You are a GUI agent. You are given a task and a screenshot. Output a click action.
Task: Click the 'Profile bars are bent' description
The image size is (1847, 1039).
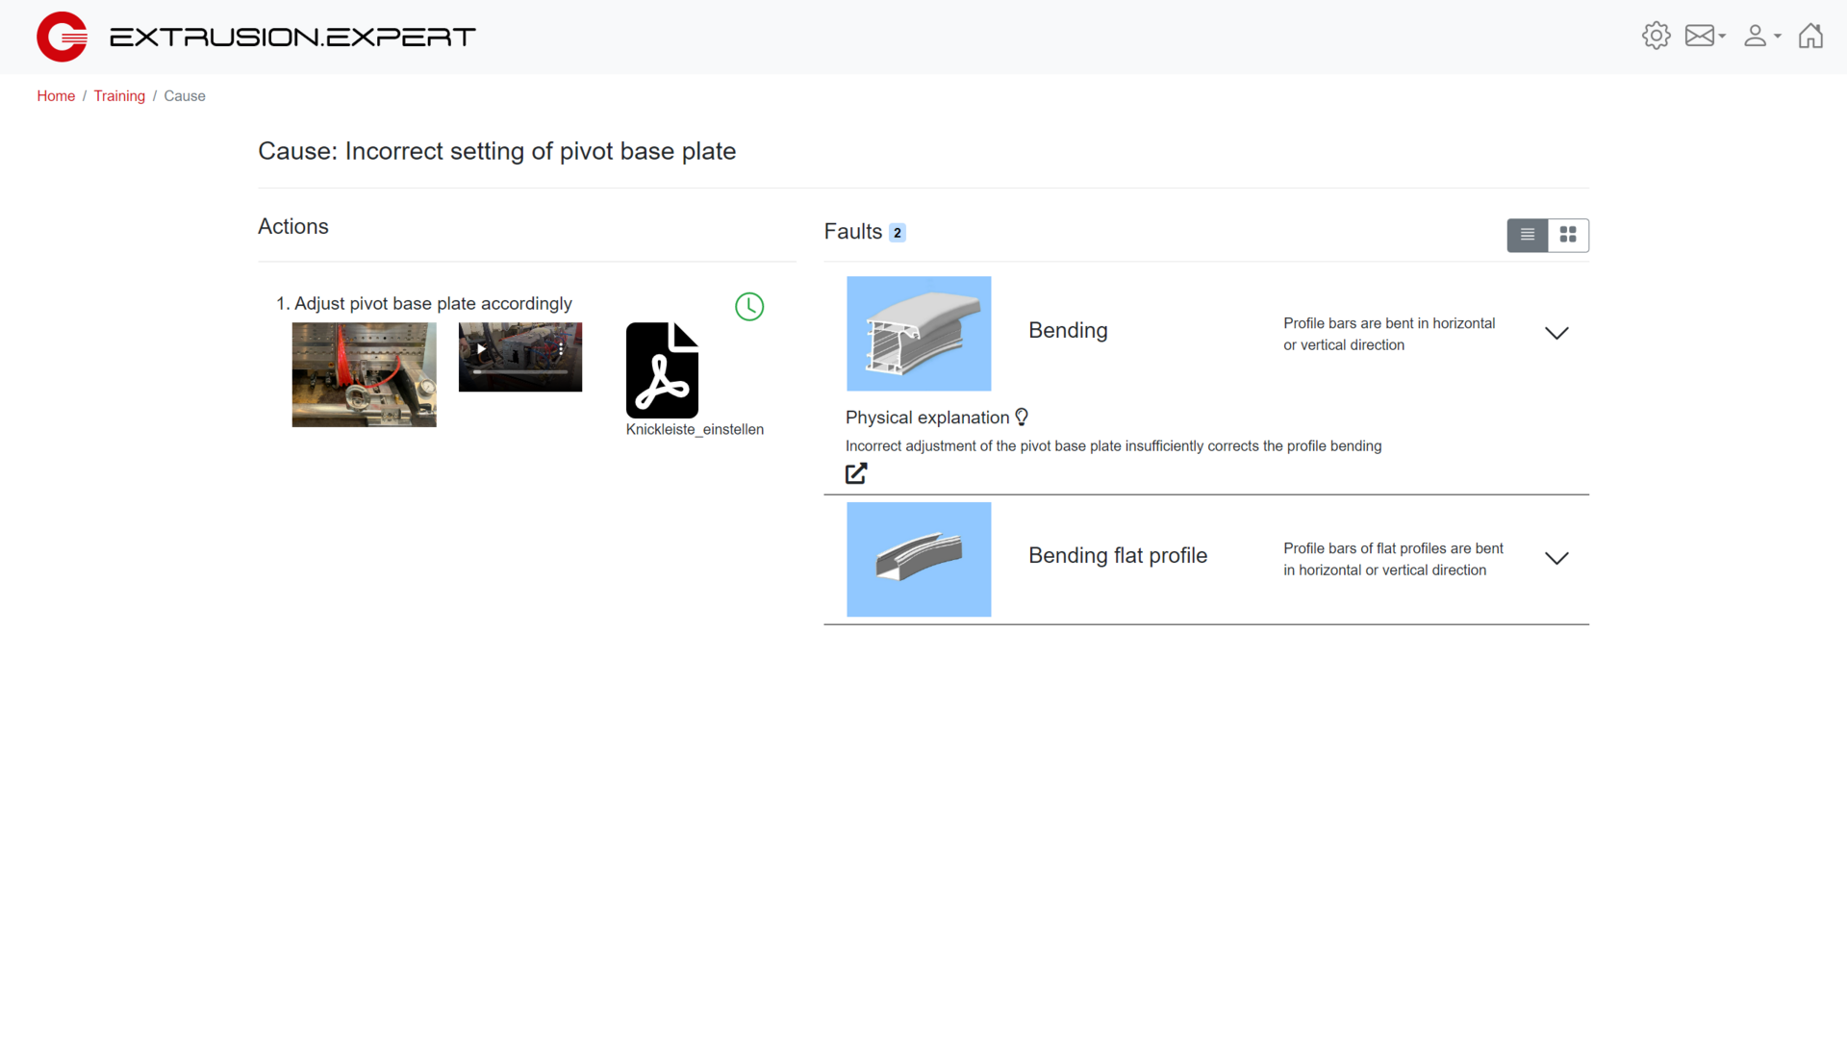1389,334
